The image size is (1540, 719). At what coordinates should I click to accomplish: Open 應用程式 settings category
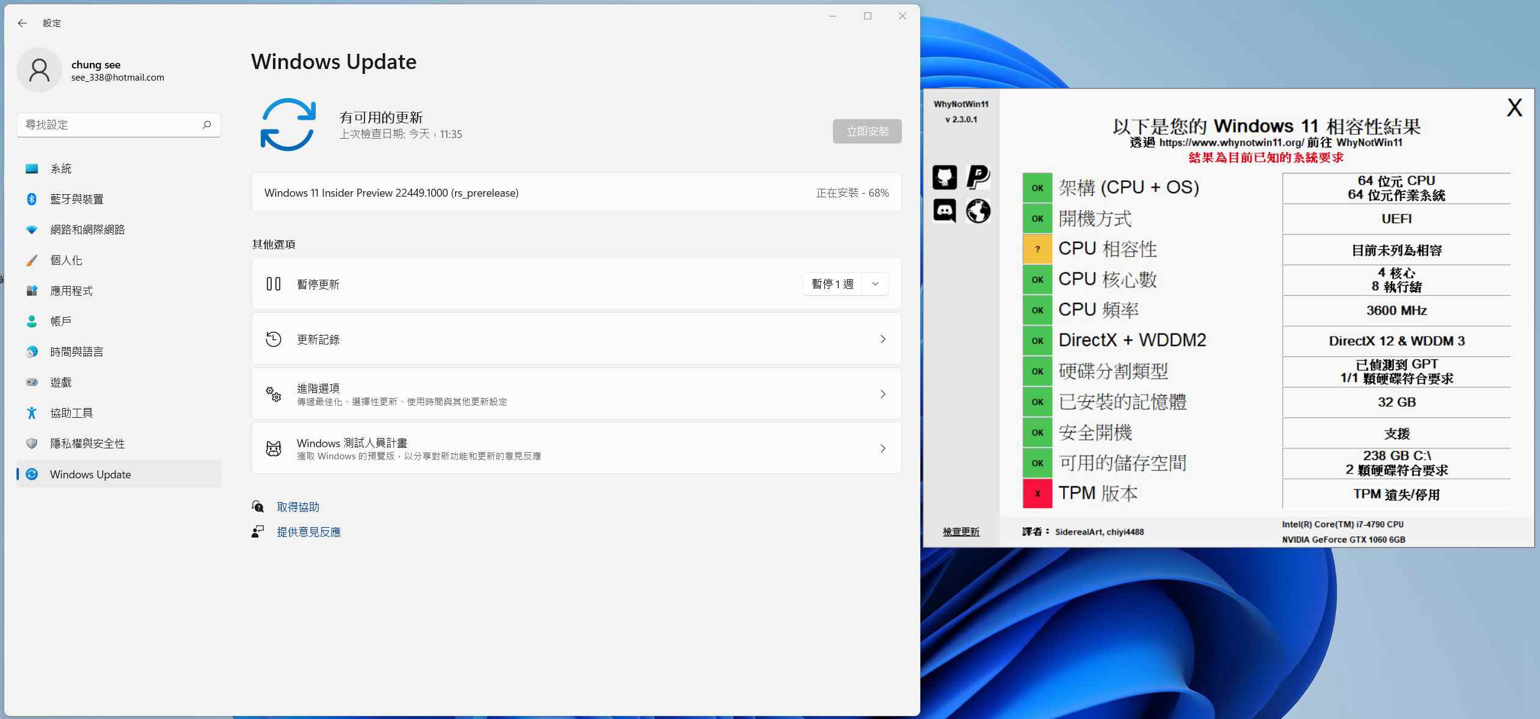118,291
